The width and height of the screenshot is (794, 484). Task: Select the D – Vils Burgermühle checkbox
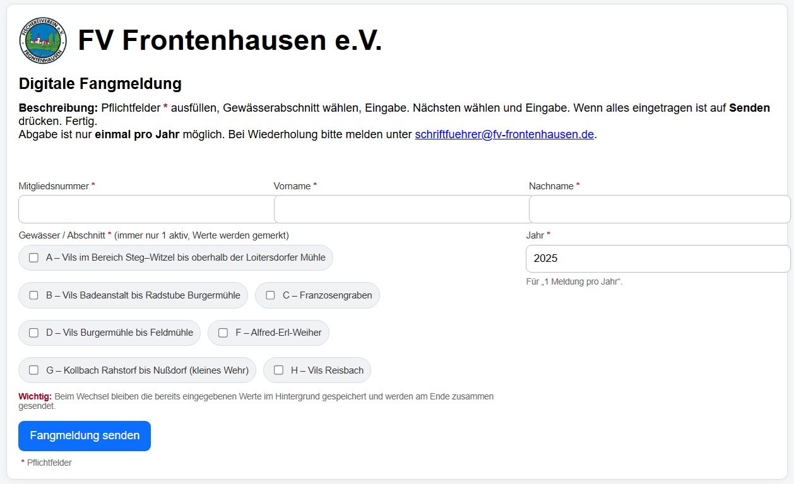pyautogui.click(x=34, y=333)
